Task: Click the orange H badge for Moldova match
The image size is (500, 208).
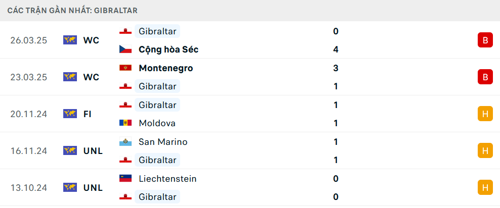Action: [485, 114]
